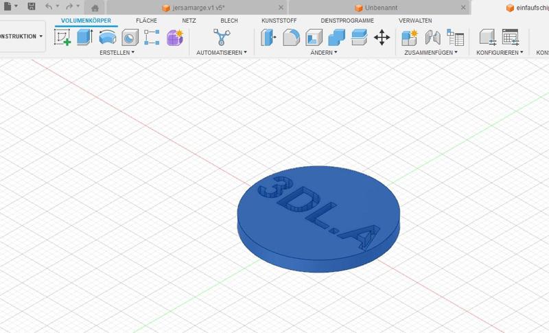Click the Create Sketch icon

(62, 37)
